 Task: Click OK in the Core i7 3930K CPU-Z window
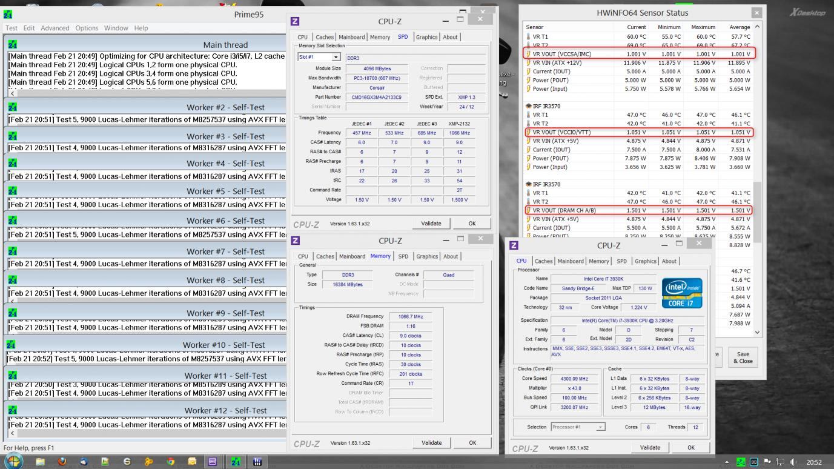pyautogui.click(x=691, y=448)
